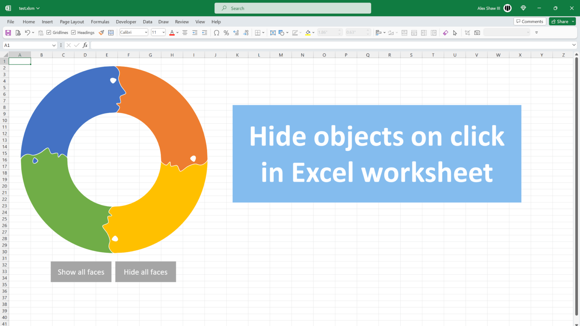This screenshot has width=580, height=326.
Task: Click the Increase Decimal icon
Action: pyautogui.click(x=236, y=32)
